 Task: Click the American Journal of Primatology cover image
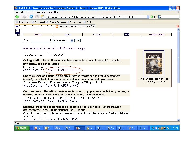(154, 64)
